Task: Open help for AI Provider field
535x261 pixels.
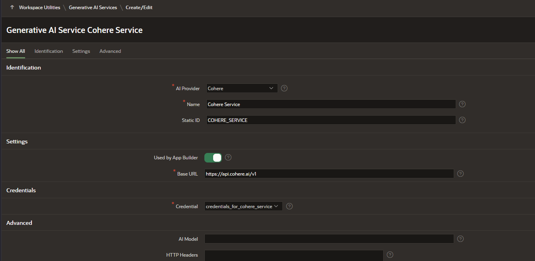Action: 284,88
